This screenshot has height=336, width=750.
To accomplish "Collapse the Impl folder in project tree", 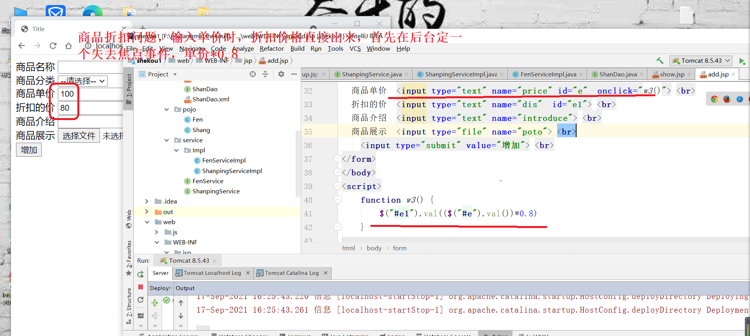I will [177, 150].
